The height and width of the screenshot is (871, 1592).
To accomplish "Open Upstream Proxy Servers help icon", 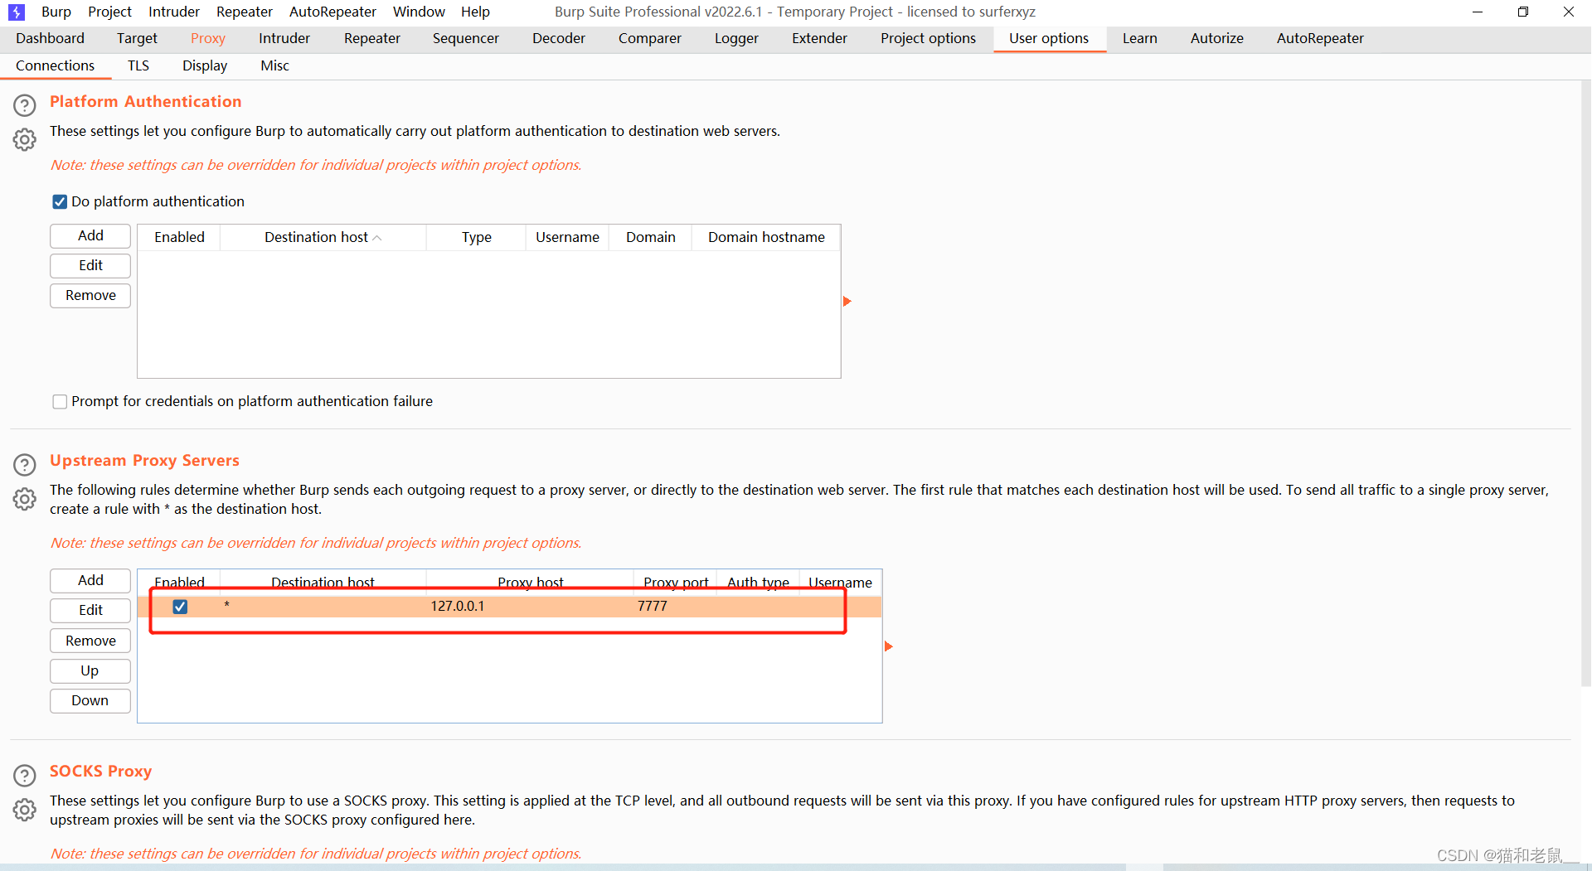I will point(25,464).
